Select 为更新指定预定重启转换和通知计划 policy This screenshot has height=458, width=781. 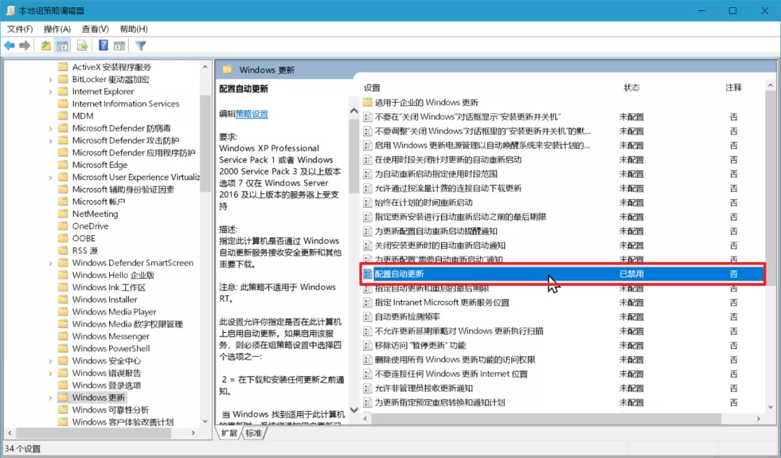pyautogui.click(x=440, y=403)
